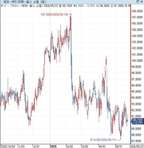Click the 04/01 date axis label
The width and height of the screenshot is (144, 148).
102,146
